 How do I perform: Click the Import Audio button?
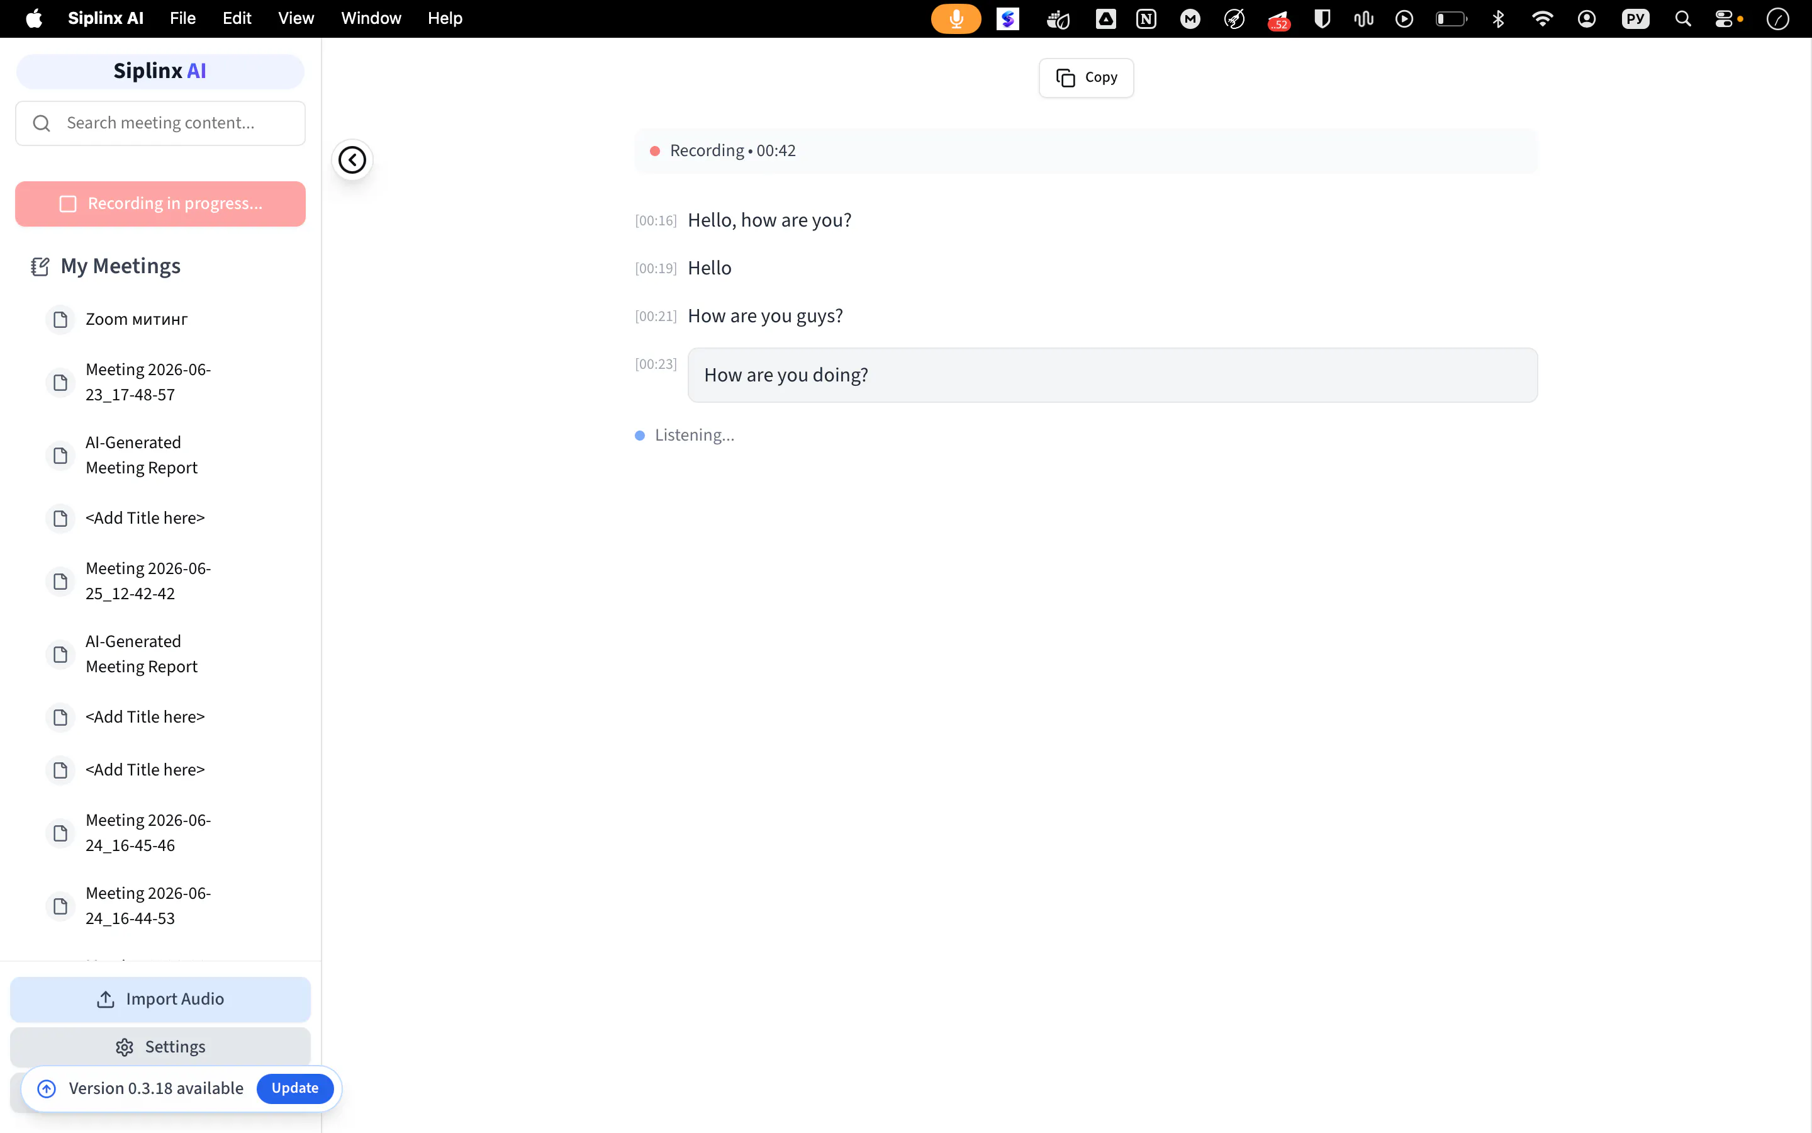click(160, 999)
